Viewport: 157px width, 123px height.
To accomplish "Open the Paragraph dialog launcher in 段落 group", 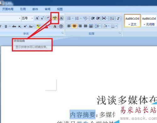I will 120,33.
